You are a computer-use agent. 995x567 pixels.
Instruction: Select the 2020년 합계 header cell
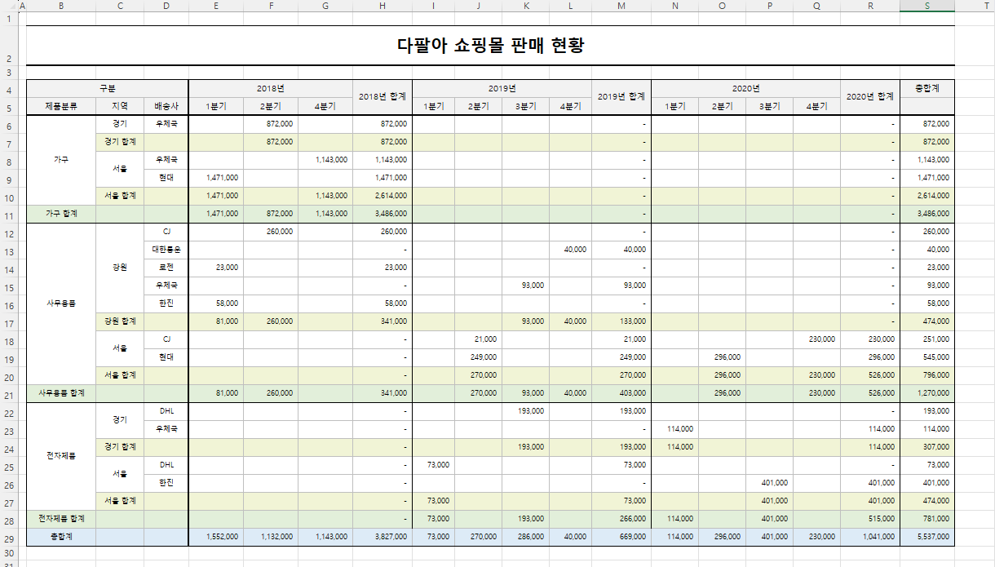click(869, 97)
